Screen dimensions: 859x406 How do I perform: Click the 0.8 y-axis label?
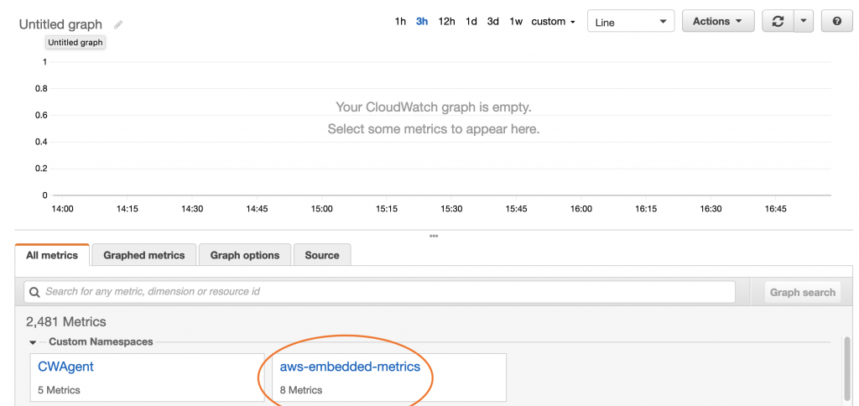point(41,88)
